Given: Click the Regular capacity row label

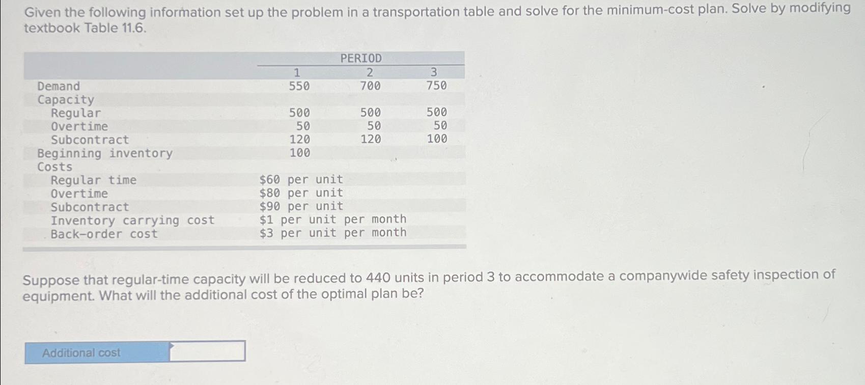Looking at the screenshot, I should coord(76,113).
